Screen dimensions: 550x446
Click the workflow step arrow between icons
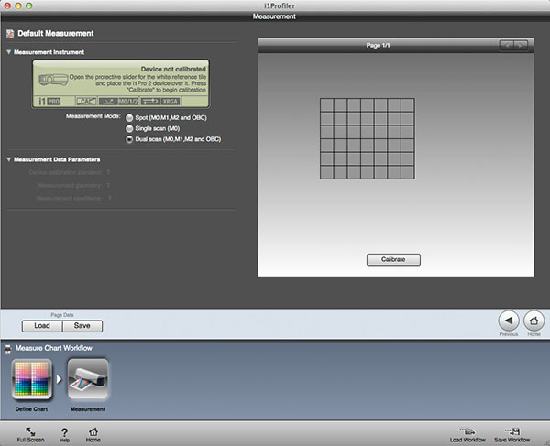[60, 379]
